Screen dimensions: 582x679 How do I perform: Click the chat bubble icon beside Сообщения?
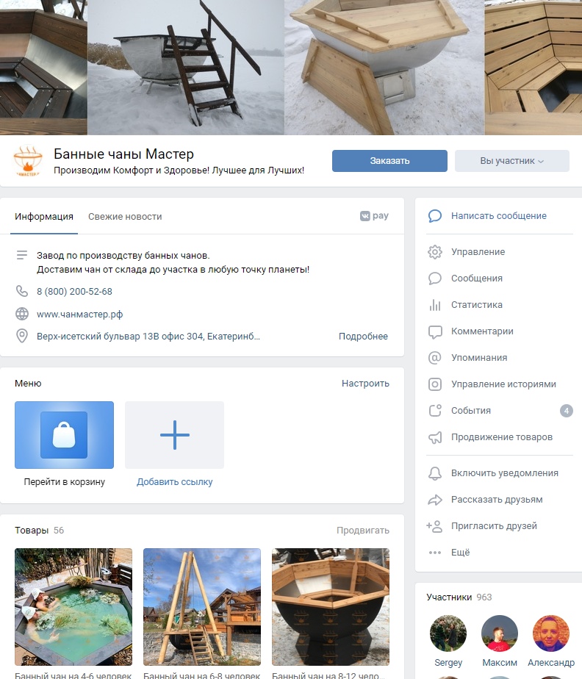[x=435, y=278]
